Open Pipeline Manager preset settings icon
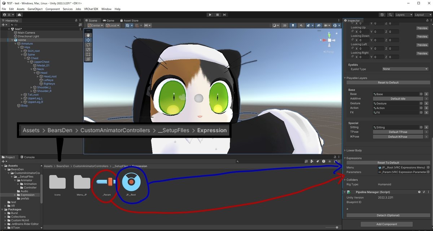The image size is (433, 231). (x=423, y=192)
